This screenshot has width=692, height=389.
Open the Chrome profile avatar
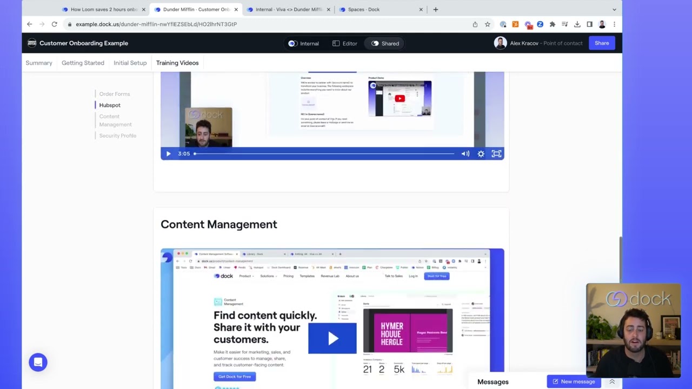point(602,24)
